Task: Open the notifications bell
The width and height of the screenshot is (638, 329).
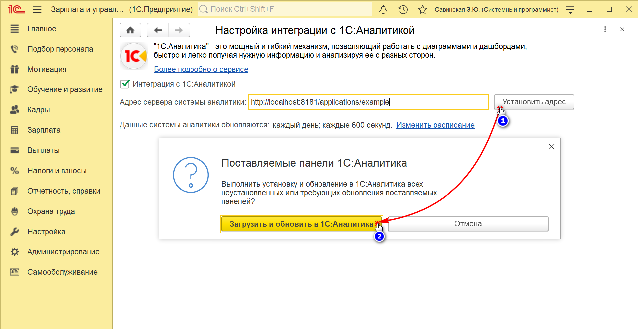Action: tap(383, 9)
